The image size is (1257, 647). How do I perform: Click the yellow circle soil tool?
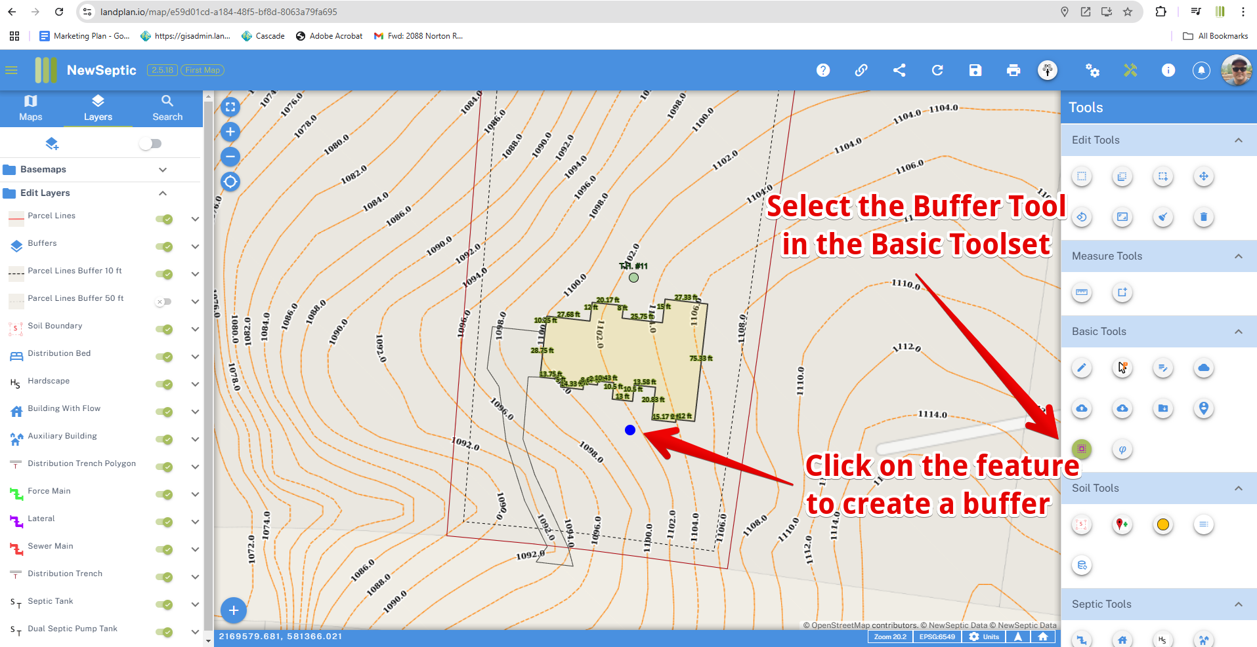(x=1162, y=524)
